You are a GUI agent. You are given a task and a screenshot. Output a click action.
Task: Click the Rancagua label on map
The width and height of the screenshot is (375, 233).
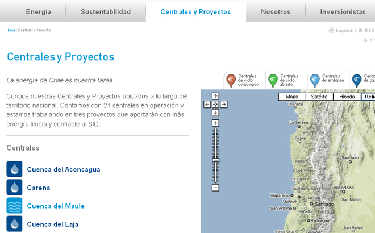tap(320, 220)
